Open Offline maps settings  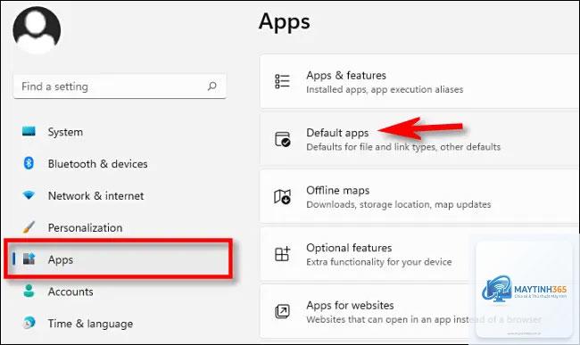pos(419,196)
